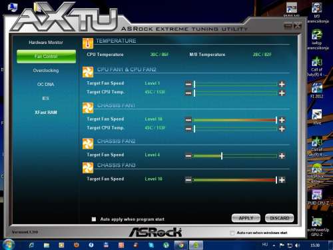The image size is (333, 250).
Task: Decrease Chassis Fan2 Target Fan Speed with minus
Action: (x=188, y=156)
